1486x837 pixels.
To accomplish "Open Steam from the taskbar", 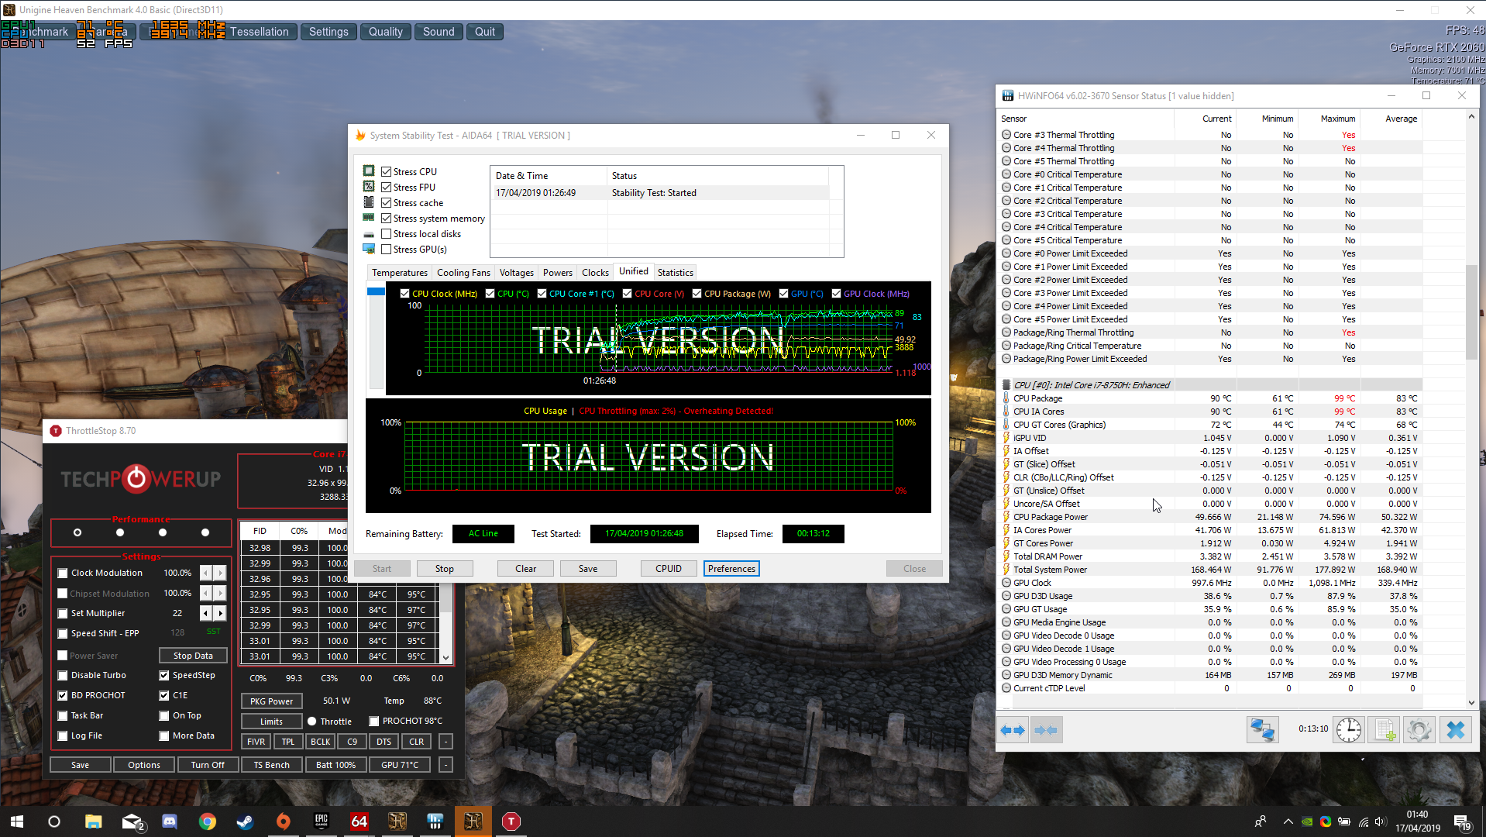I will tap(246, 821).
